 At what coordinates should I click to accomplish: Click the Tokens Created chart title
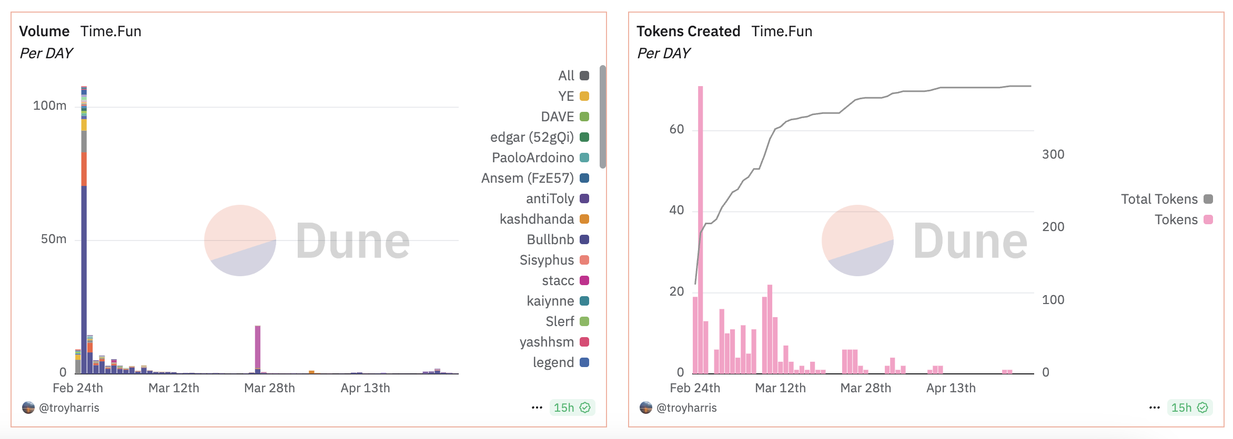click(688, 32)
